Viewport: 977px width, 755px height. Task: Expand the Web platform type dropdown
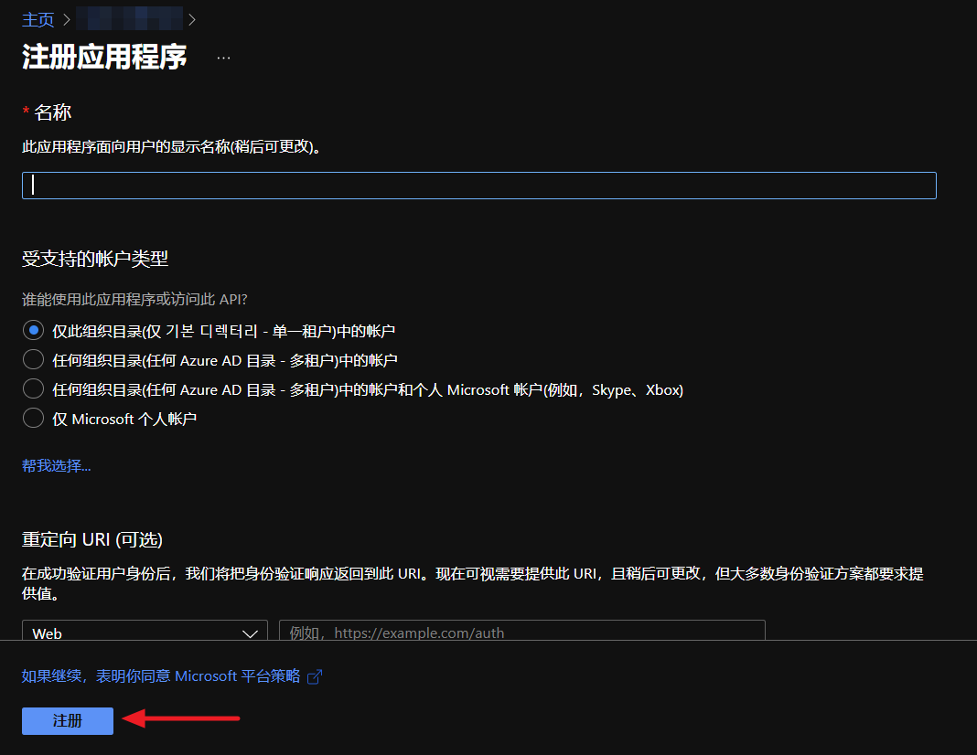(145, 632)
